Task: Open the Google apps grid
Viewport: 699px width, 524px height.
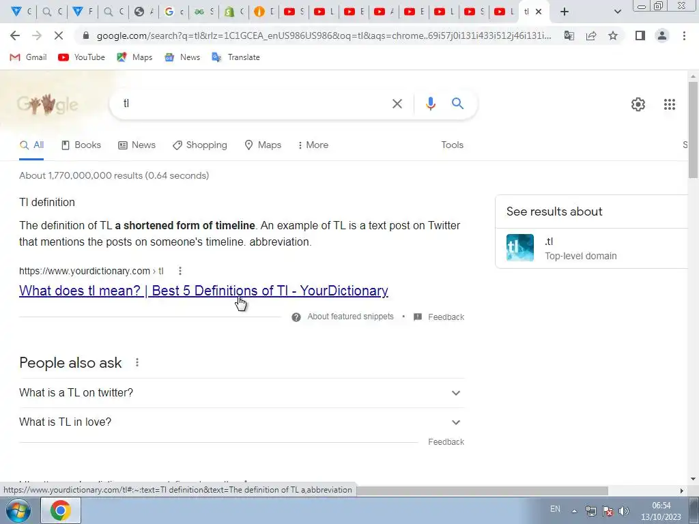Action: click(669, 104)
